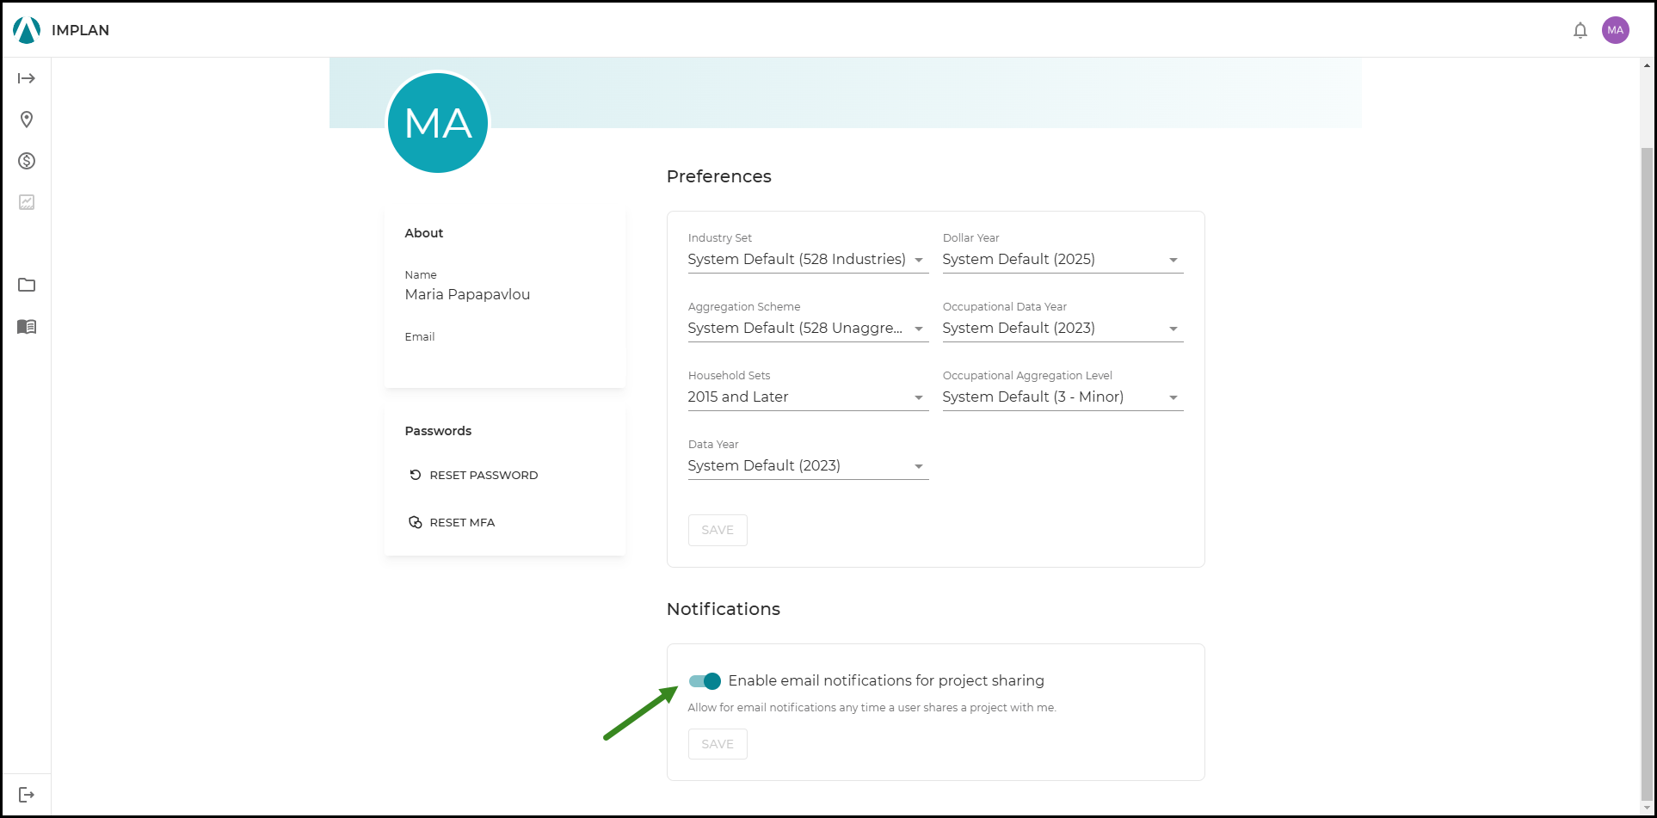
Task: Click 'Enable email notifications for project sharing' label
Action: 886,680
